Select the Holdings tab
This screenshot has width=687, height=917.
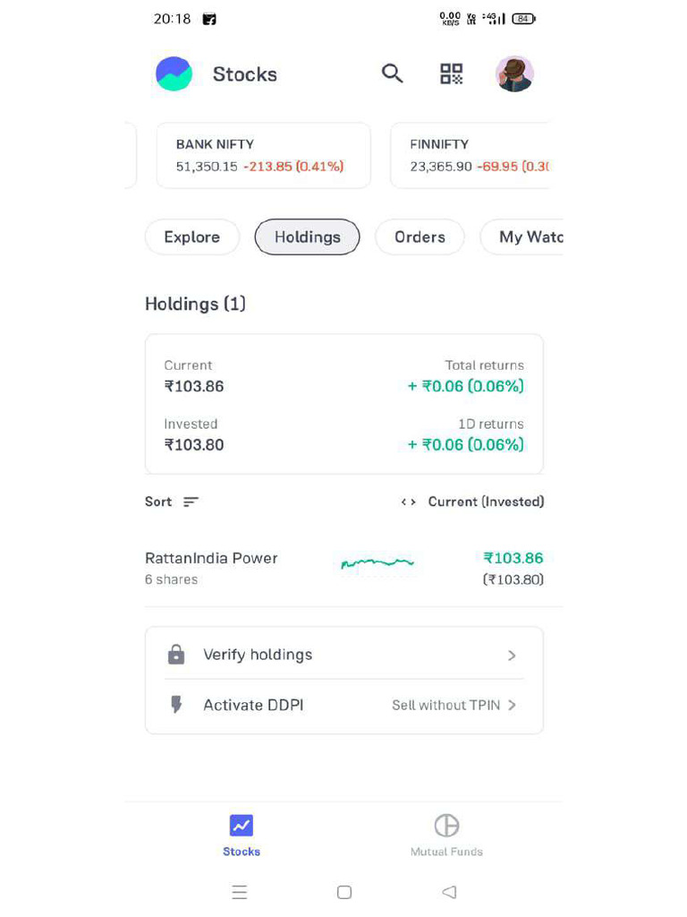click(x=307, y=237)
